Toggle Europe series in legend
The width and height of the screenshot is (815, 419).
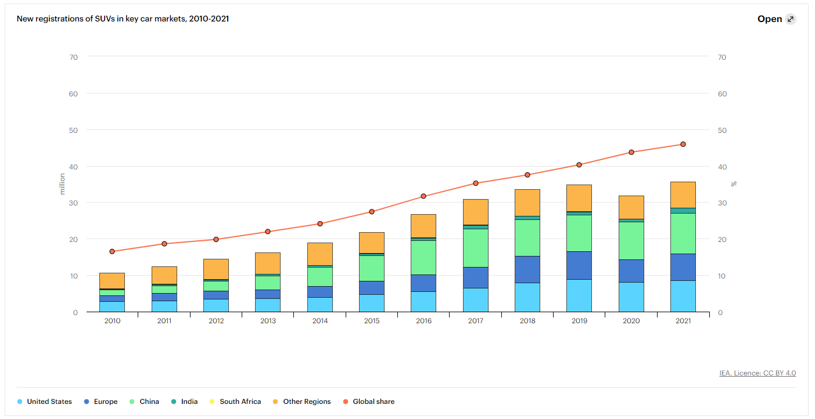click(x=100, y=402)
